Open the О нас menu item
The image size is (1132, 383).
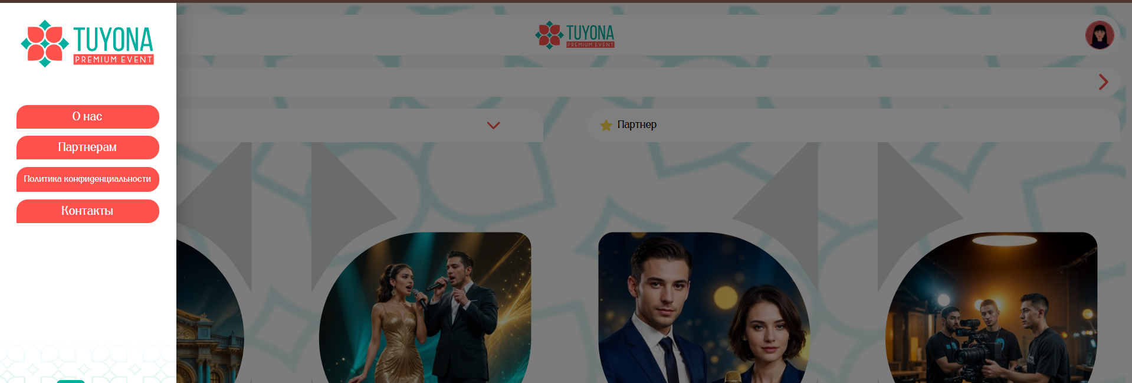pyautogui.click(x=88, y=117)
